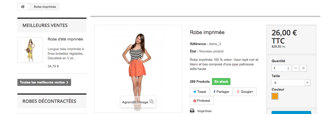Open Robe d'été imprimée thumbnail

click(x=30, y=50)
